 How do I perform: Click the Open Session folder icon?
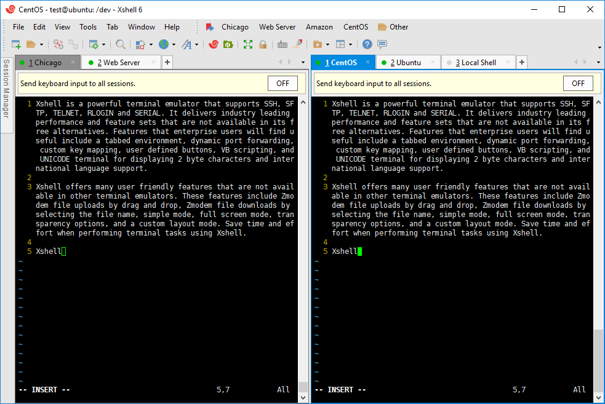[31, 44]
